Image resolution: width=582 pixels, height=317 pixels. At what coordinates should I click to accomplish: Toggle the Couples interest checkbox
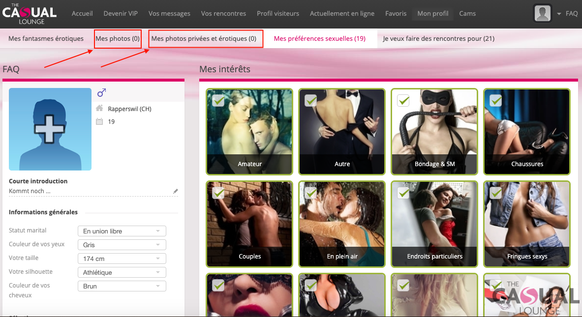click(218, 193)
